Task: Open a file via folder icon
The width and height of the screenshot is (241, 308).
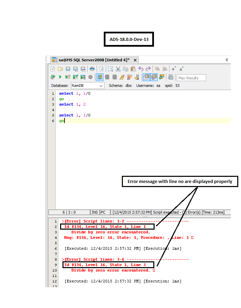Action: point(60,69)
